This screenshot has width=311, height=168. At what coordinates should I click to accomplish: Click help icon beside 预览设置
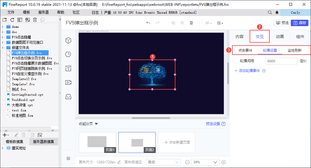[x=223, y=124]
